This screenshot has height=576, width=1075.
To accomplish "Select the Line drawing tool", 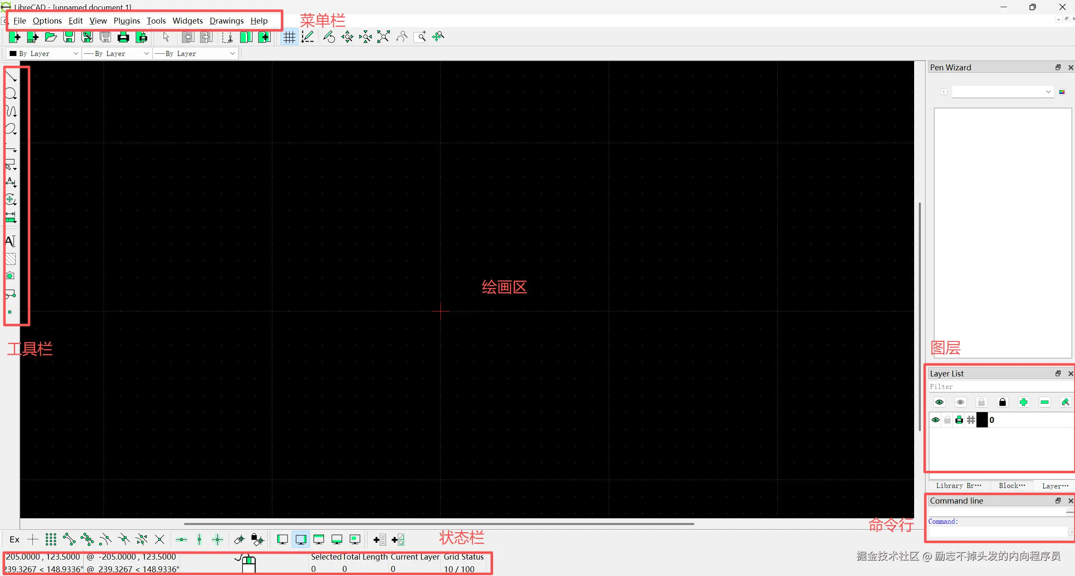I will [11, 76].
